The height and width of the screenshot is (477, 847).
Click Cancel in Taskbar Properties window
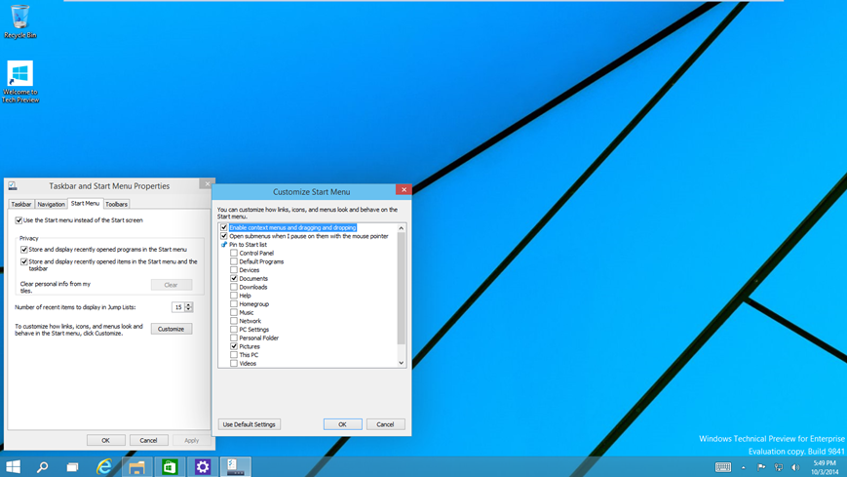click(x=148, y=440)
